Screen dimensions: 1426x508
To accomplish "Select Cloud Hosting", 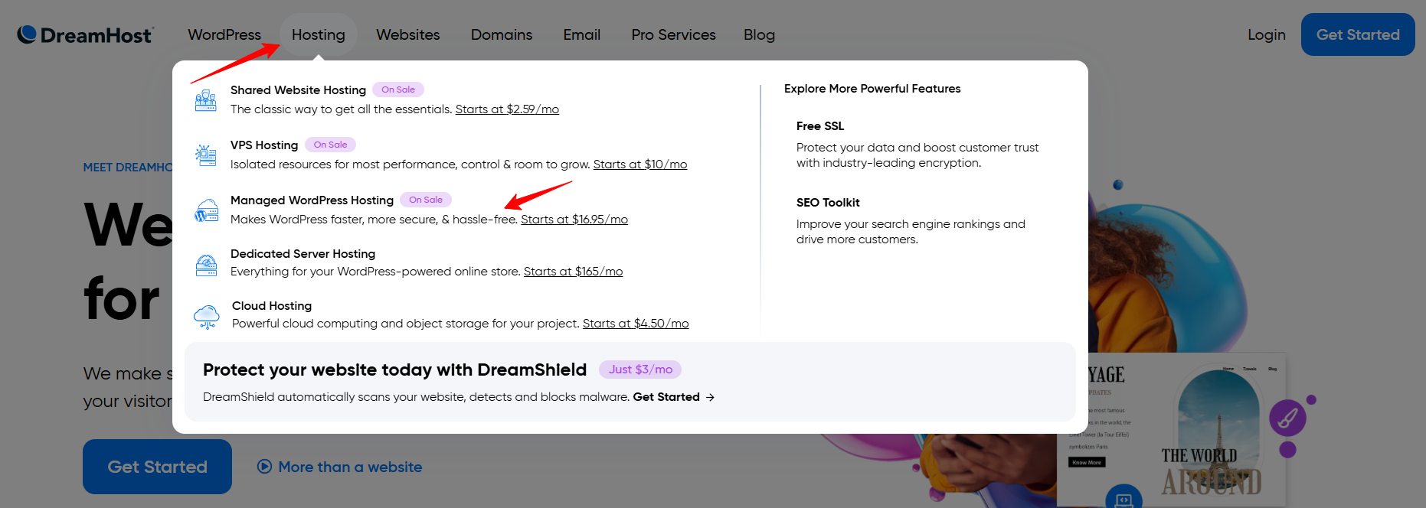I will point(272,305).
